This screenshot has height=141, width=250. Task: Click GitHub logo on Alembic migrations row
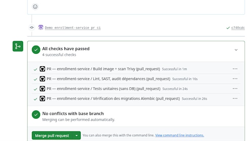coord(42,99)
